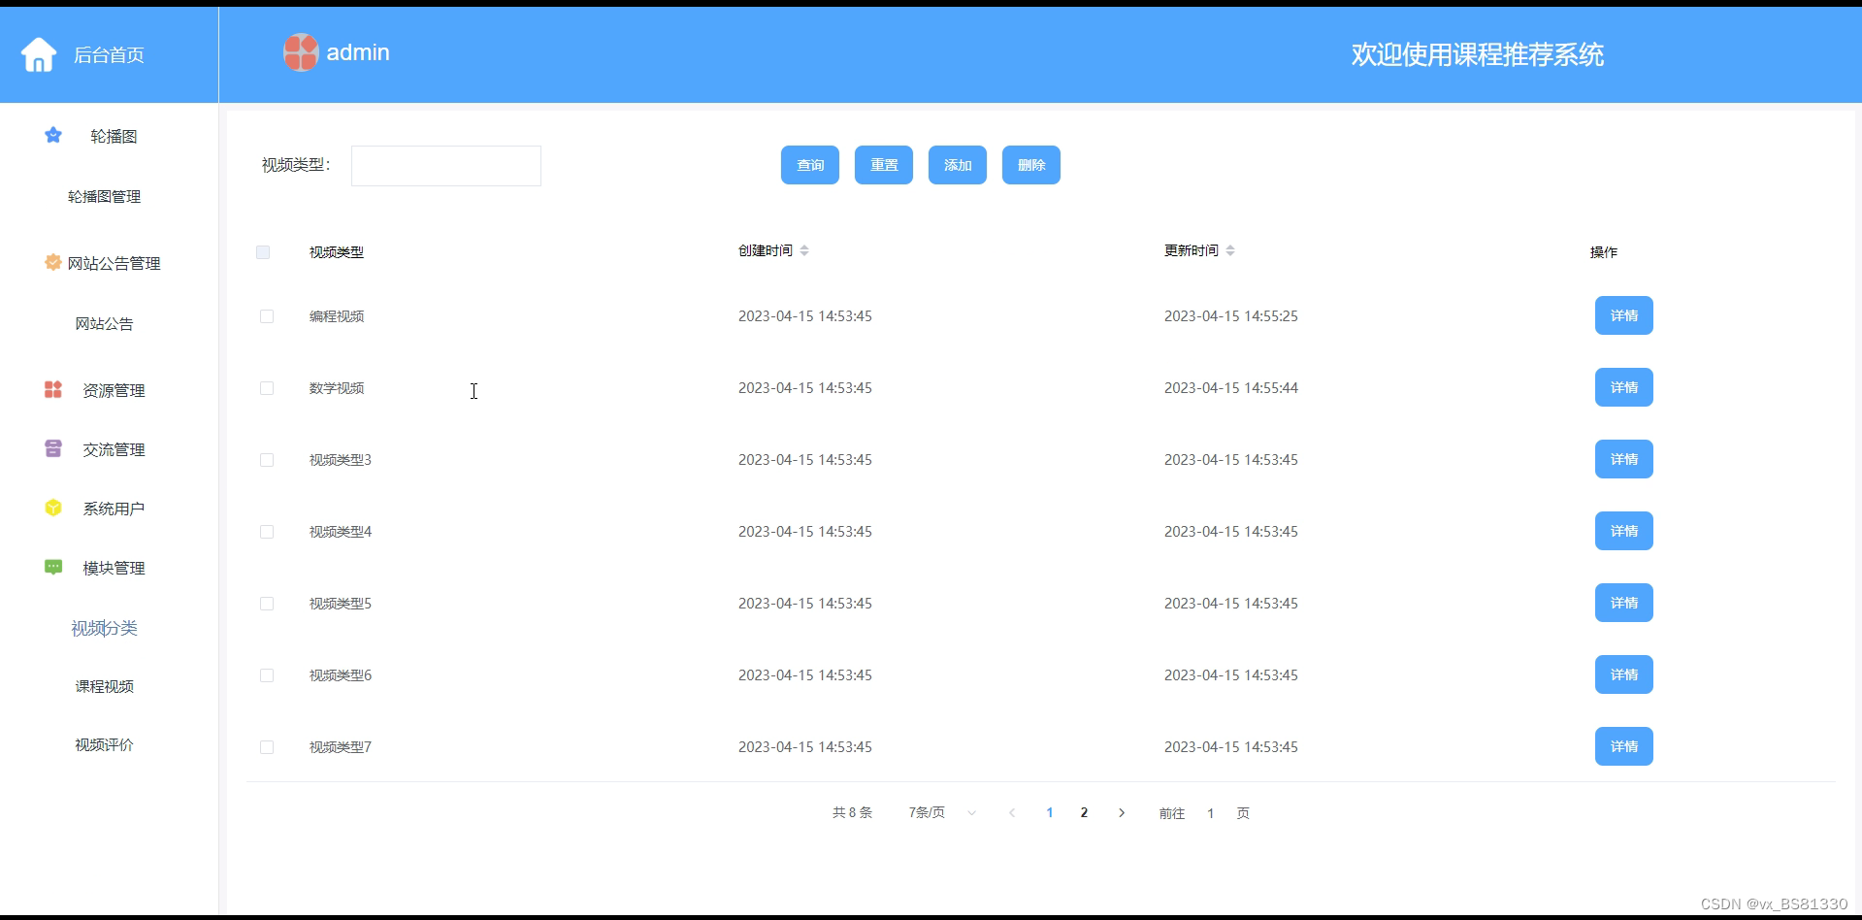Click update time 2023-04-15 14:55:25

click(1231, 316)
